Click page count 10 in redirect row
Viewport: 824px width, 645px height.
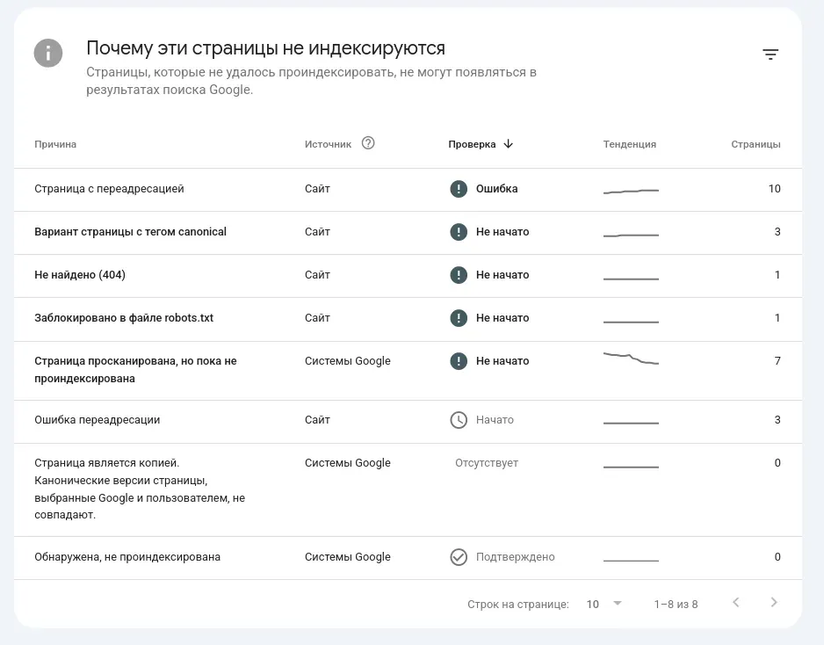click(x=774, y=189)
